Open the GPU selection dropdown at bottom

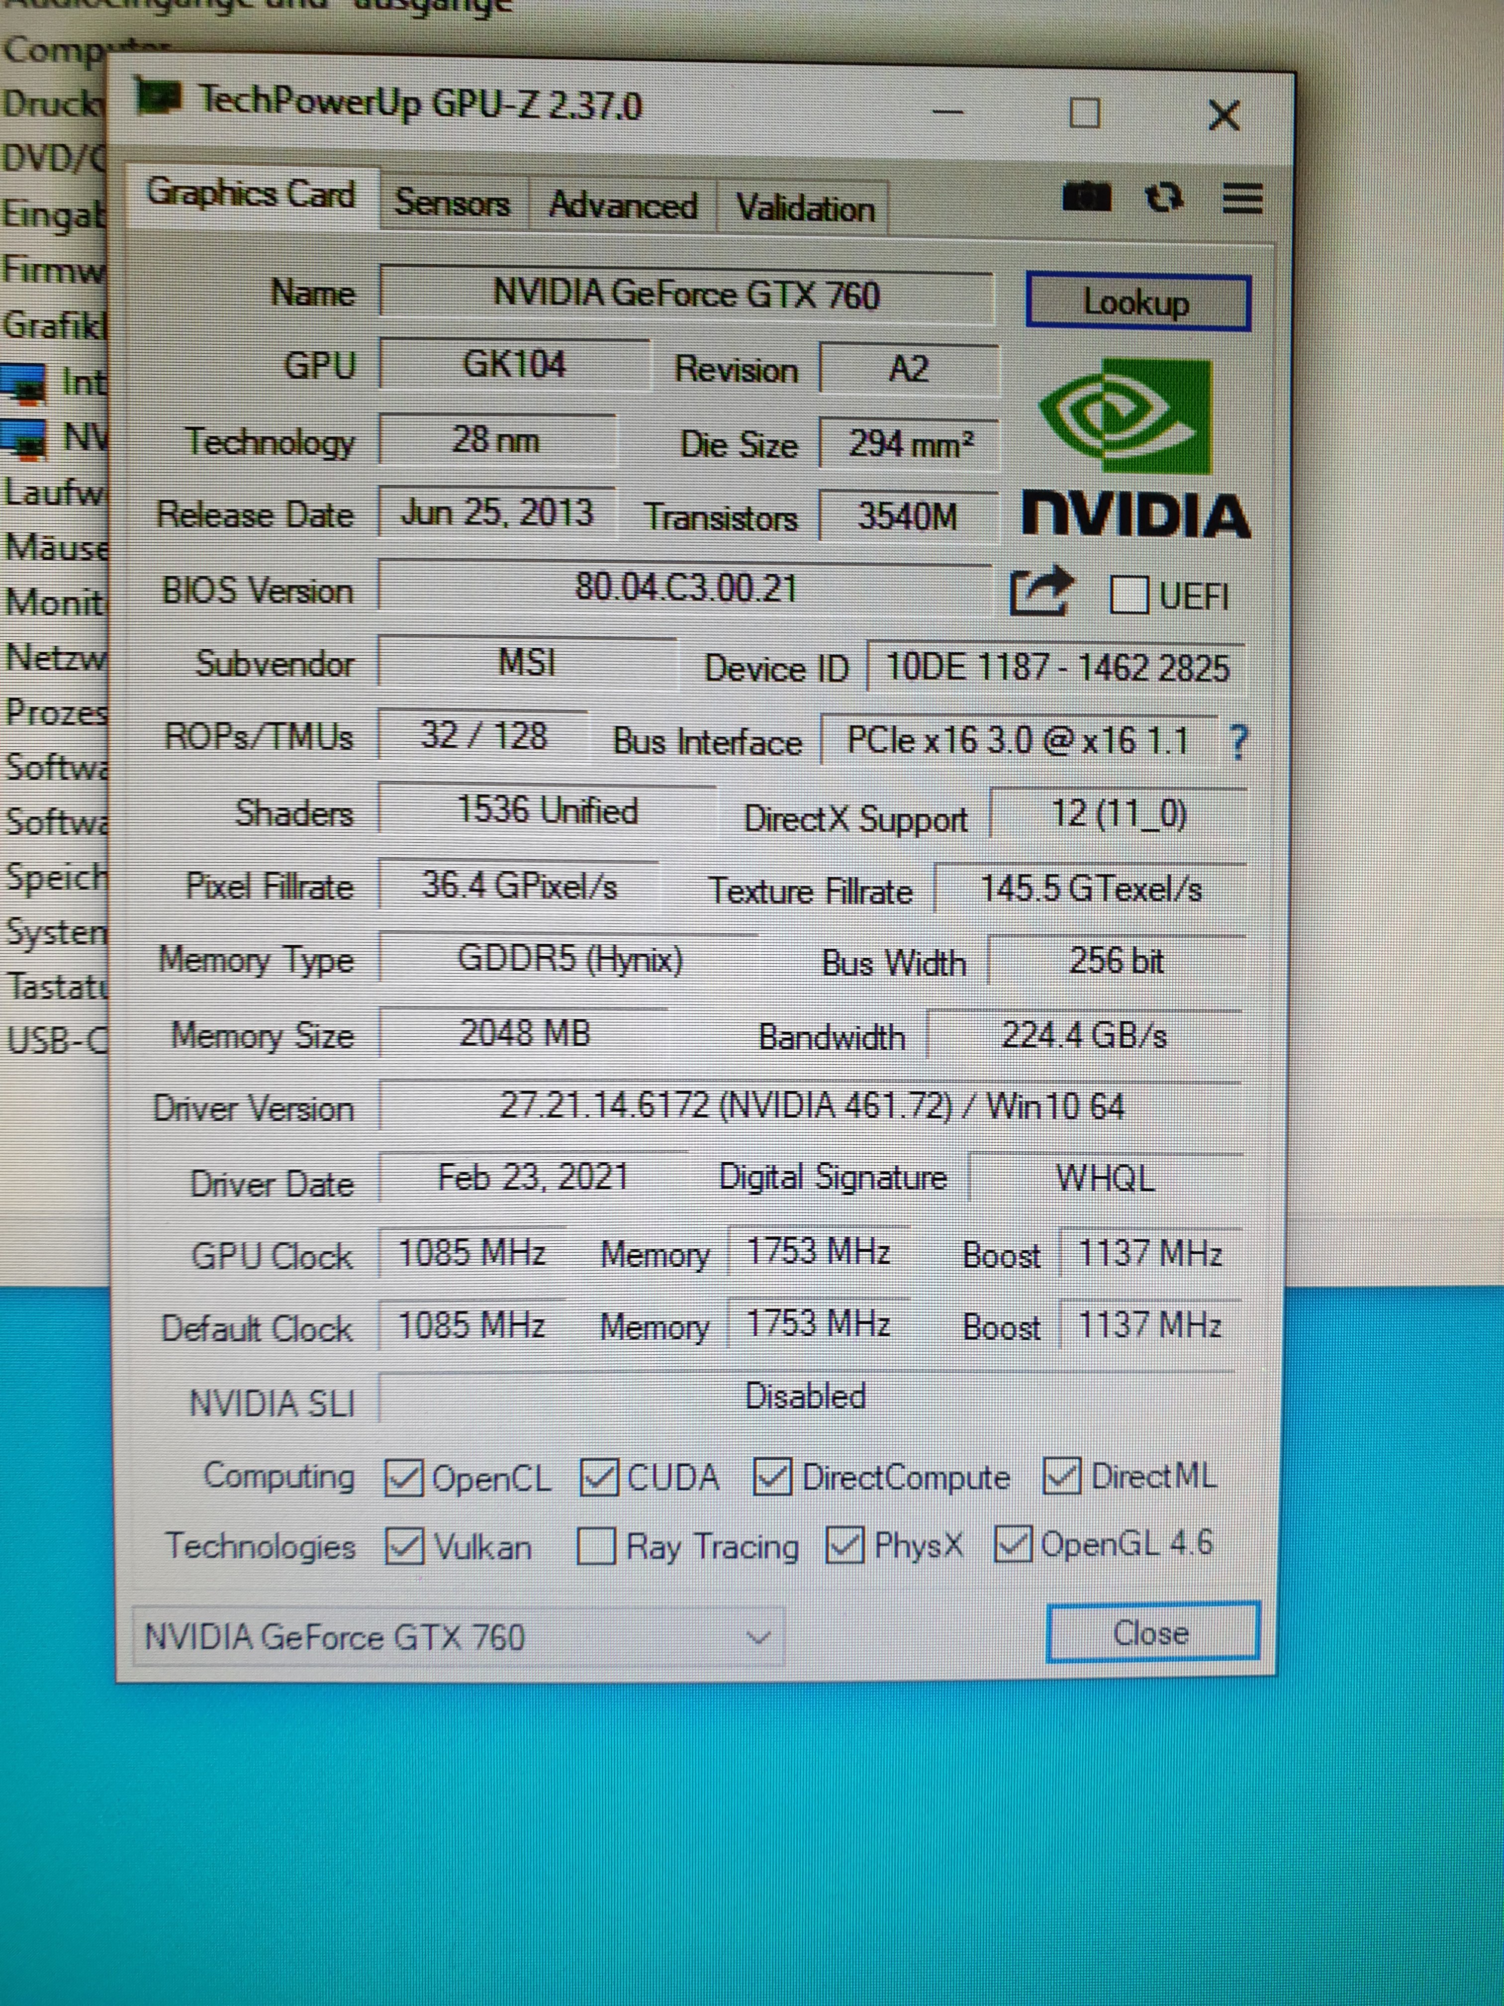pos(459,1637)
